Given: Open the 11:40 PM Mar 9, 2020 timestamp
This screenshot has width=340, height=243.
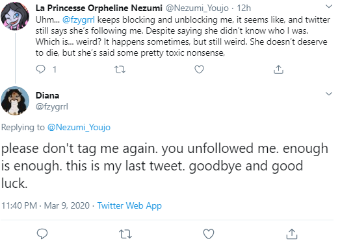Looking at the screenshot, I should click(46, 205).
